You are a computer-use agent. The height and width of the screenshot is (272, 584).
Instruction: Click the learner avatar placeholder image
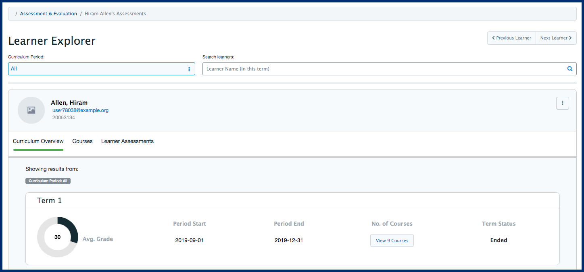tap(31, 110)
